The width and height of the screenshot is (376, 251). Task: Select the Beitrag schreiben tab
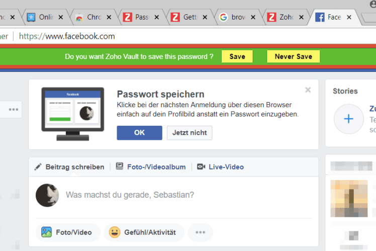tap(75, 167)
